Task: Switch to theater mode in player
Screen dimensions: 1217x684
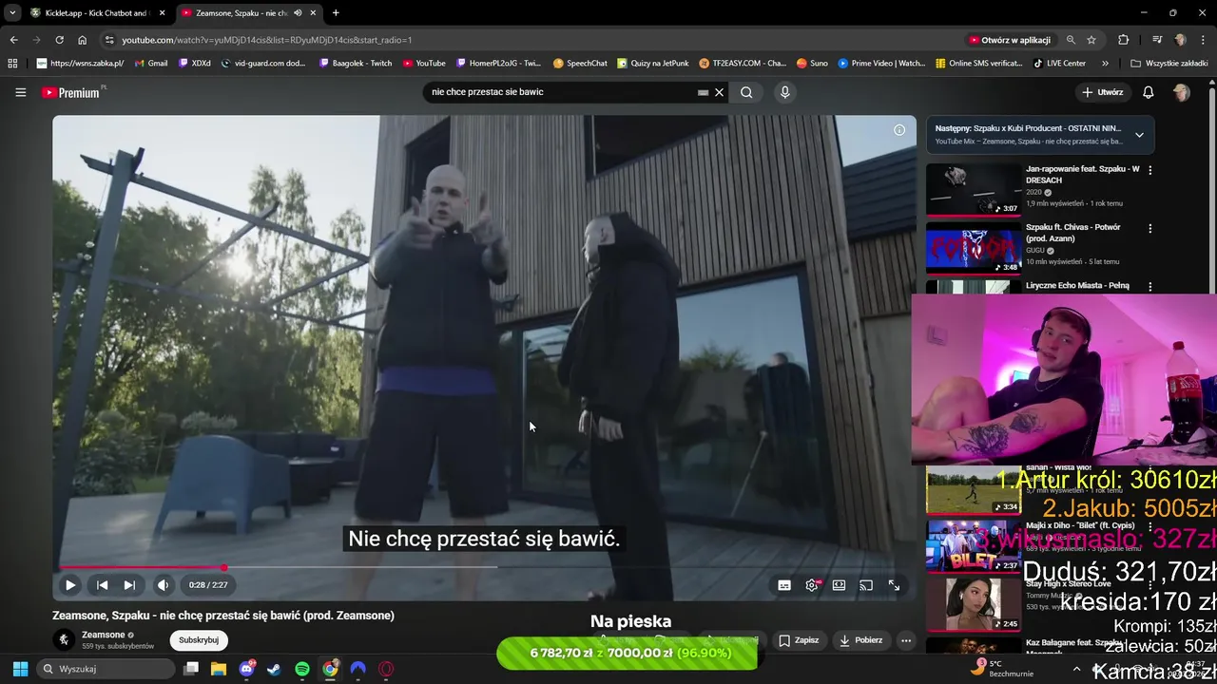Action: (x=839, y=585)
